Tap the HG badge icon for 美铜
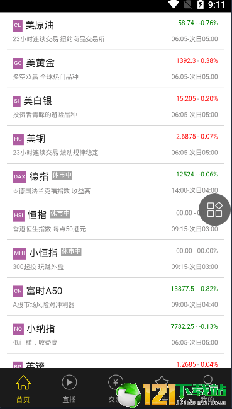Viewport: 232px width, 409px height. [18, 139]
